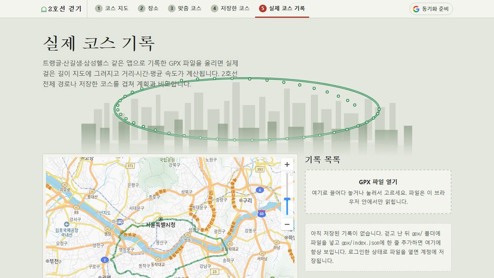The image size is (494, 278).
Task: Open the 저장한 코스 tab
Action: tap(230, 9)
